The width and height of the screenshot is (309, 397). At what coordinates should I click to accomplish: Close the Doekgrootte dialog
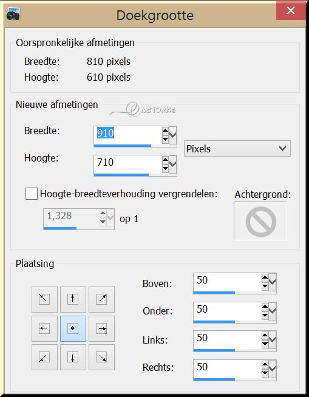point(291,10)
